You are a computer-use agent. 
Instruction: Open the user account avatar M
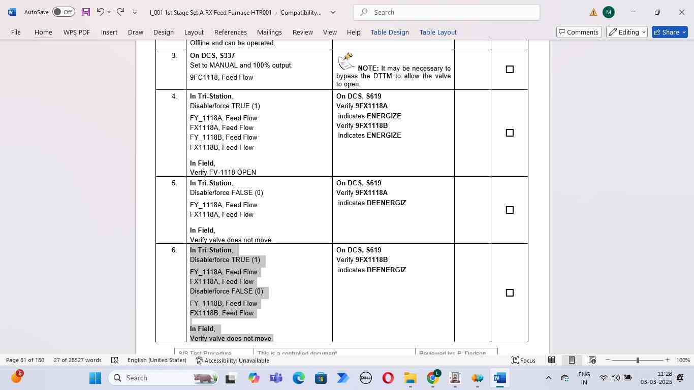[x=608, y=12]
